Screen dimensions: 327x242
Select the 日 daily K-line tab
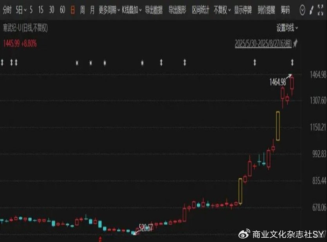(x=72, y=10)
